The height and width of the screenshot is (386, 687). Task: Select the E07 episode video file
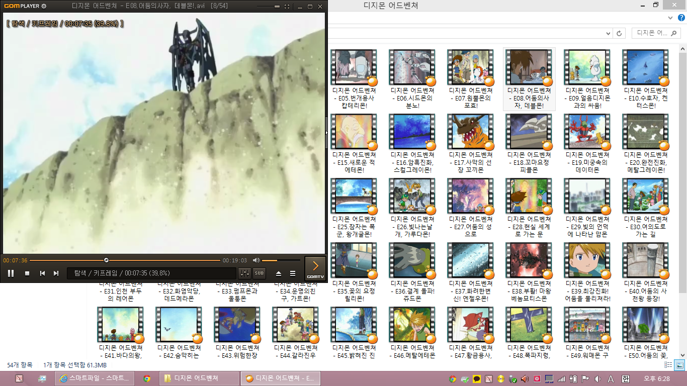click(x=471, y=79)
